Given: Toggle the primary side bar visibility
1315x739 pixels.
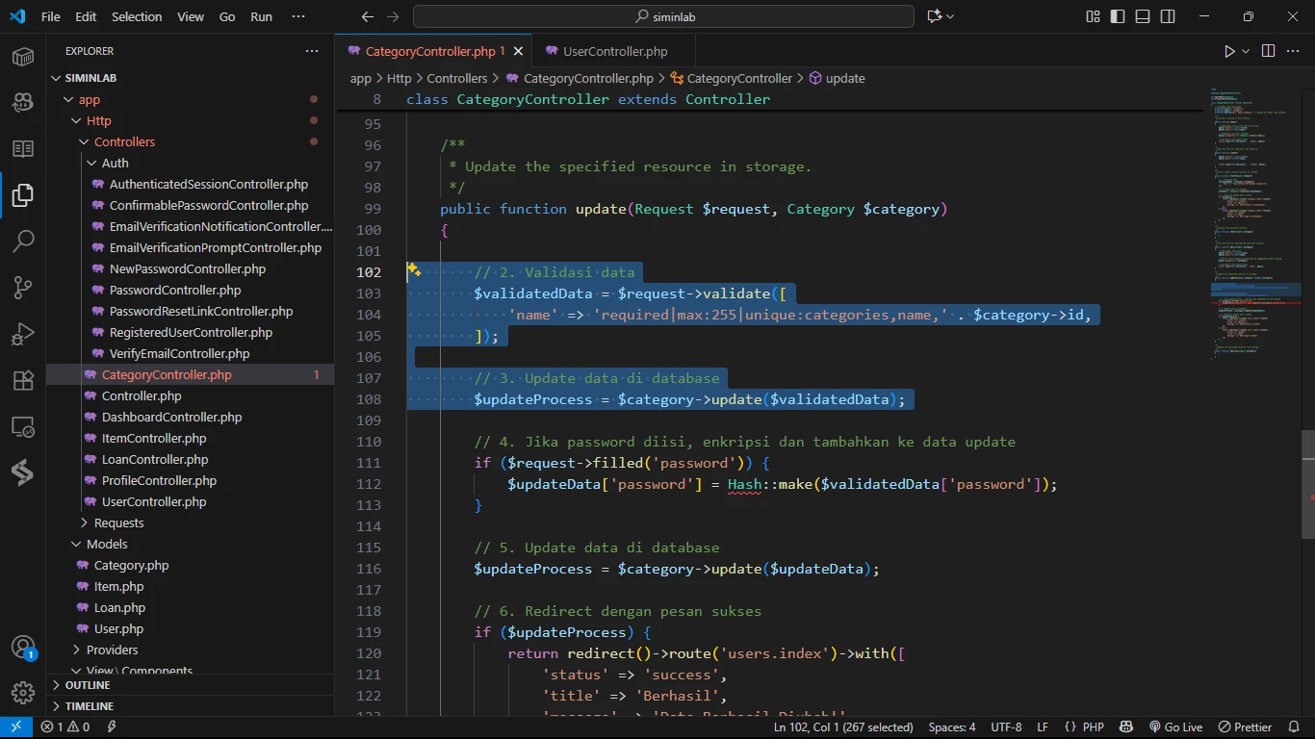Looking at the screenshot, I should pos(1118,16).
